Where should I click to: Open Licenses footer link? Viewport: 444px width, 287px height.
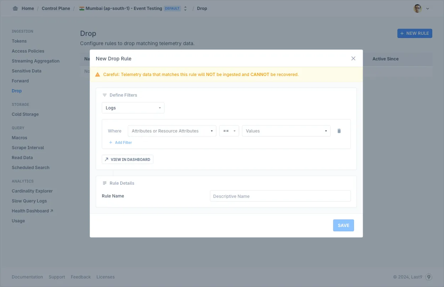point(106,277)
